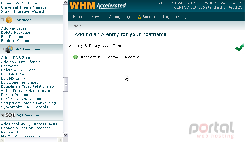The height and width of the screenshot is (142, 245).
Task: Open Feature Manager link
Action: [x=16, y=41]
